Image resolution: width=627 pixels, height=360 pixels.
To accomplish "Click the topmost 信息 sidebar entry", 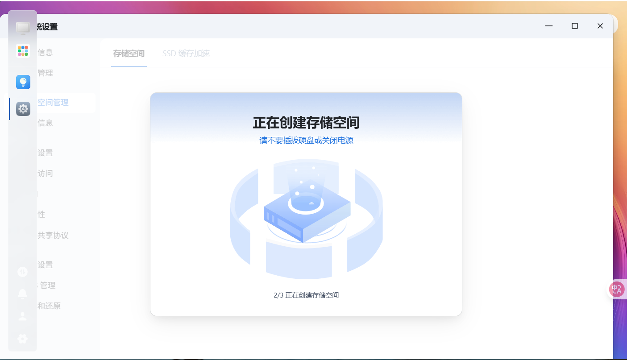I will [x=46, y=52].
